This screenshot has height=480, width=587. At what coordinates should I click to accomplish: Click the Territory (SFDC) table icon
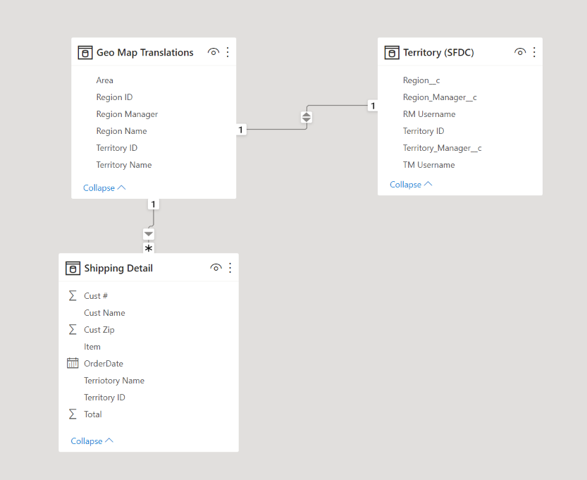pyautogui.click(x=392, y=53)
